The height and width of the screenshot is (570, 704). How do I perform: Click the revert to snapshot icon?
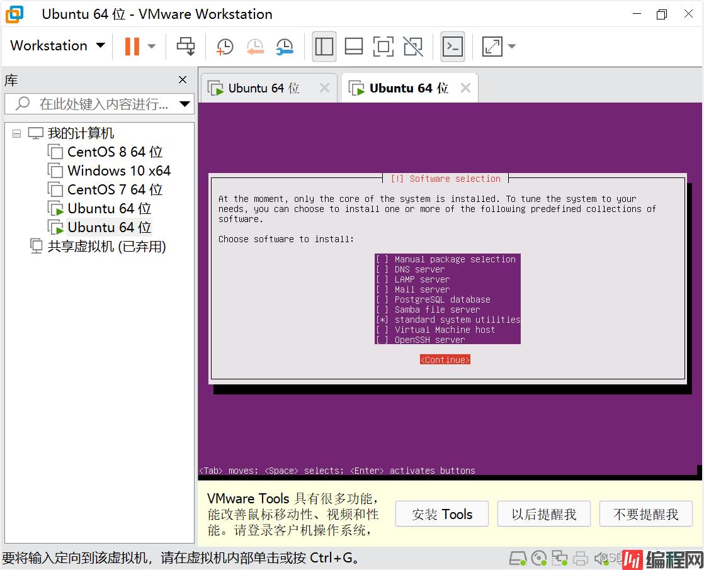pyautogui.click(x=254, y=46)
